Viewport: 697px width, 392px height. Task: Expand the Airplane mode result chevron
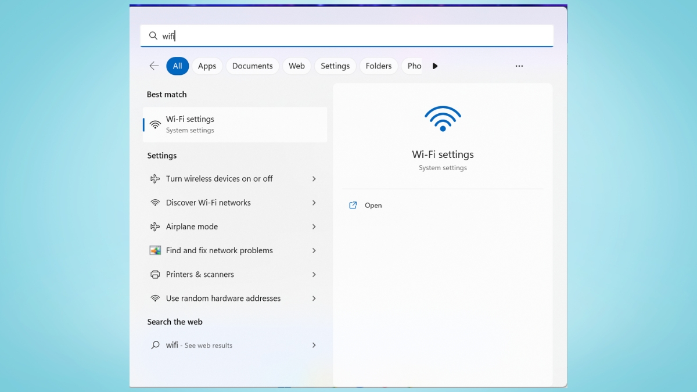(x=314, y=226)
